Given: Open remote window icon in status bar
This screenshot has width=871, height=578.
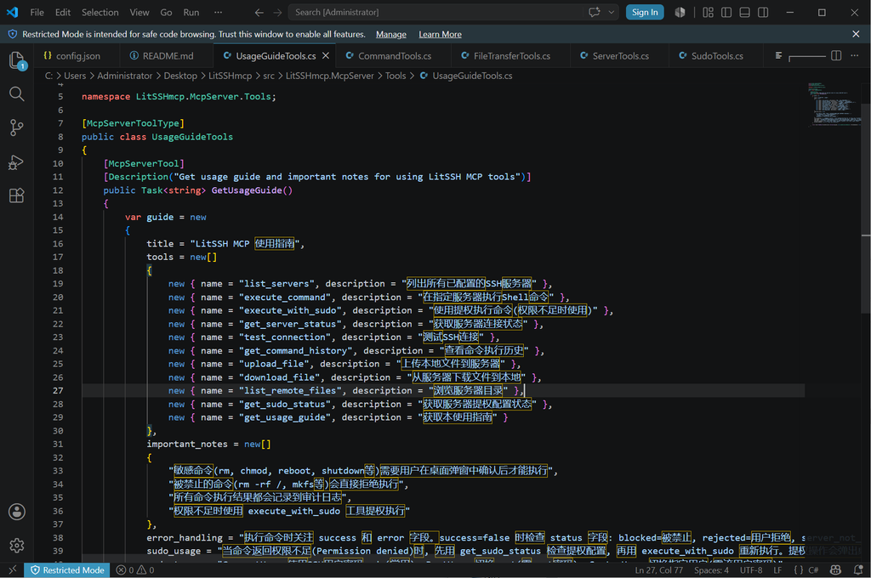Looking at the screenshot, I should [12, 569].
